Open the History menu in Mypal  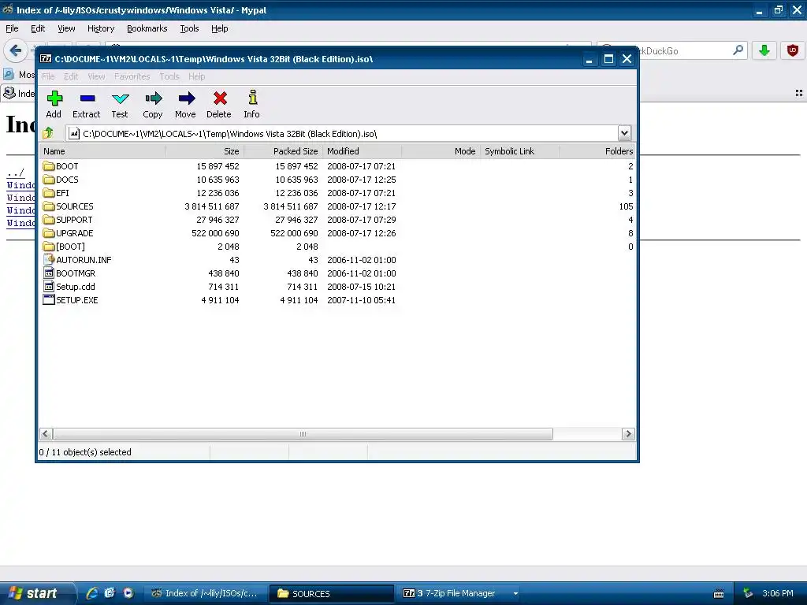click(x=100, y=28)
